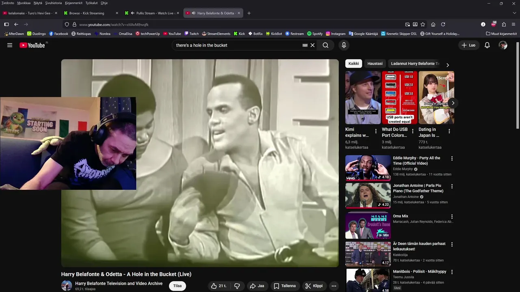The image size is (520, 292).
Task: Open the Miami Vice Oma Mix thumbnail
Action: point(368,226)
